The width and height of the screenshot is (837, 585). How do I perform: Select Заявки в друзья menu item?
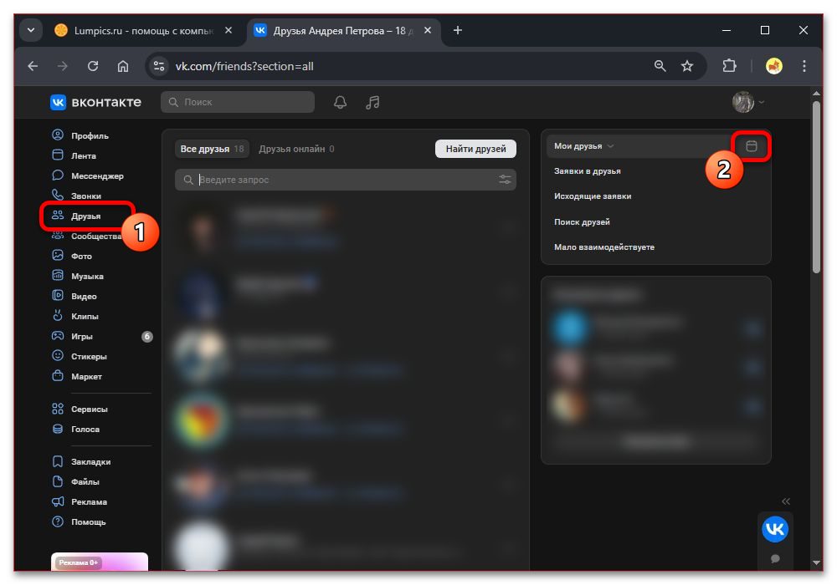click(588, 171)
